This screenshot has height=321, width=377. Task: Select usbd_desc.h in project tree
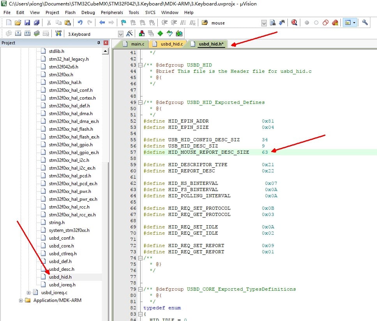[x=61, y=269]
